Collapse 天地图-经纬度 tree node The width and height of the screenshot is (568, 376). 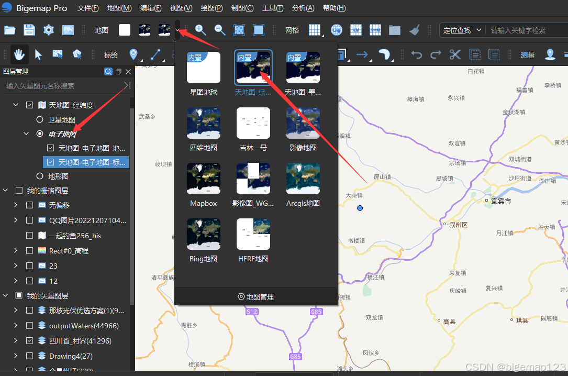click(16, 105)
